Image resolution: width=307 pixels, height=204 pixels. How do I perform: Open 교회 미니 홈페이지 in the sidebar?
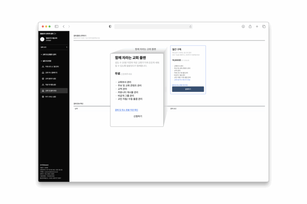[x=51, y=73]
